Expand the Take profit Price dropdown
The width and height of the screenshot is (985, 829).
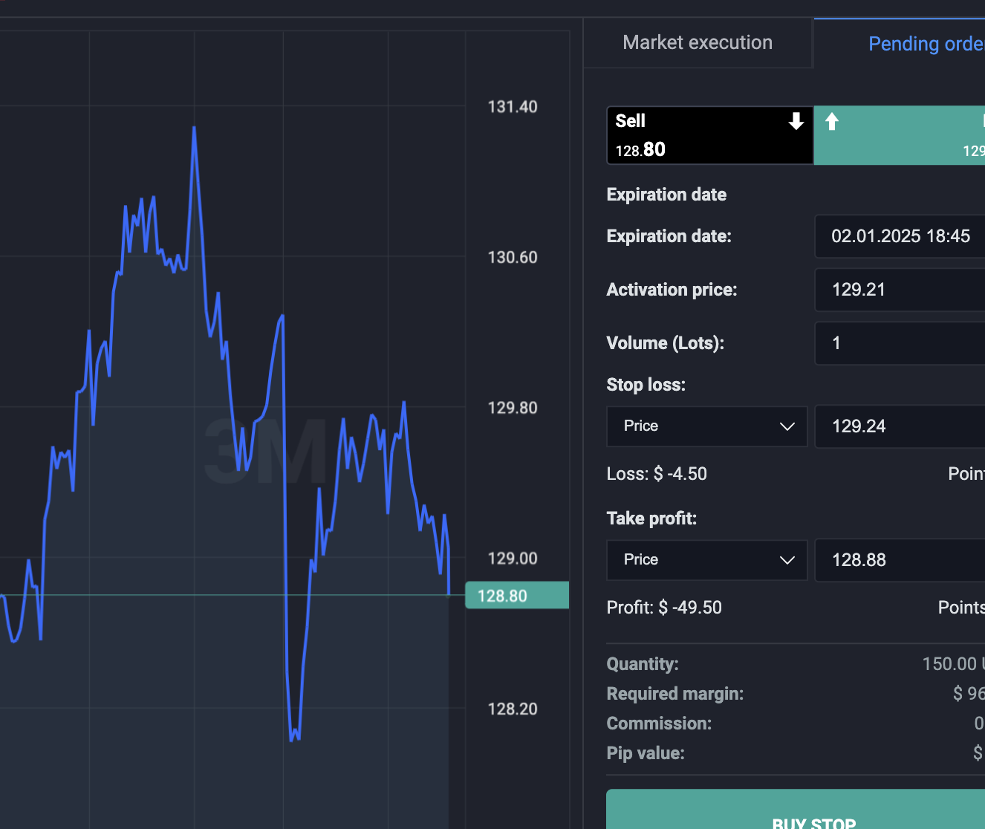706,560
